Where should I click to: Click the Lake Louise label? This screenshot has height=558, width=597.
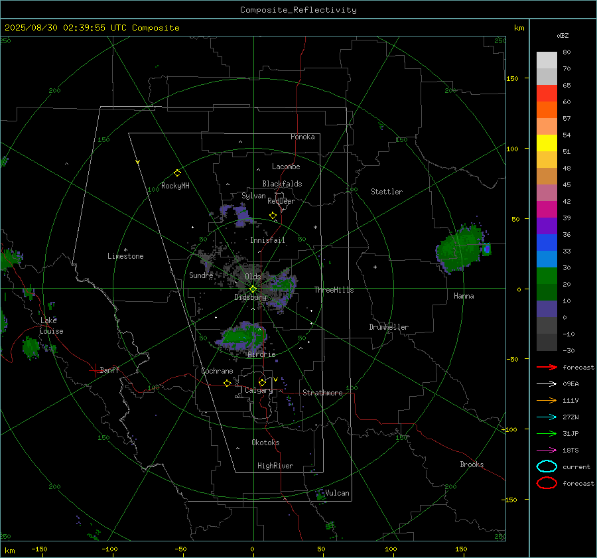[51, 326]
